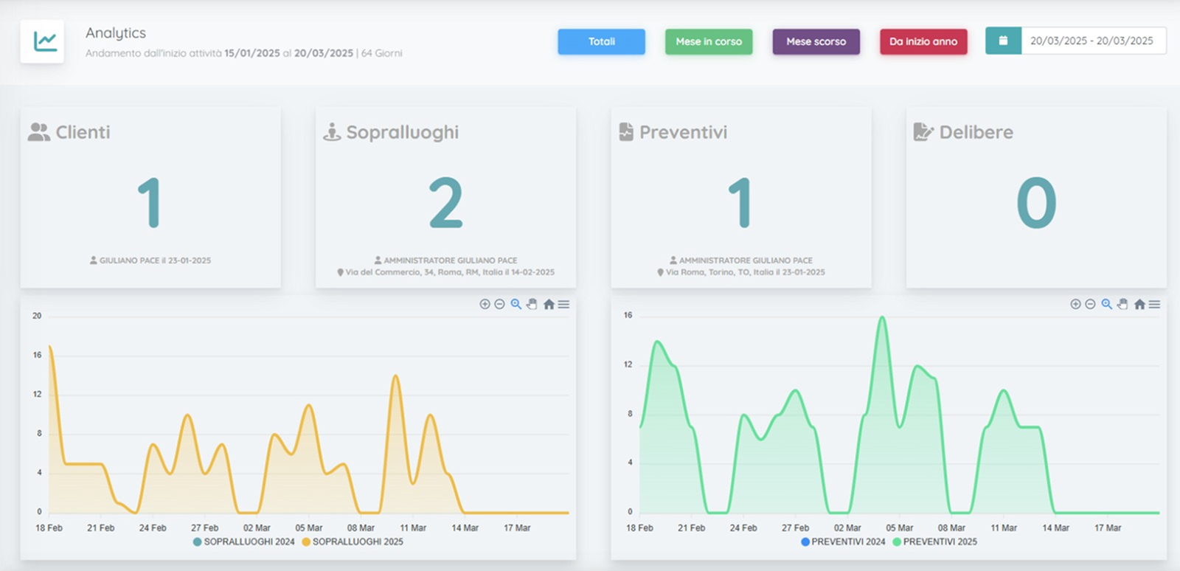Zoom in on the Preventivi chart
Screen dimensions: 1180x571
pos(1075,304)
